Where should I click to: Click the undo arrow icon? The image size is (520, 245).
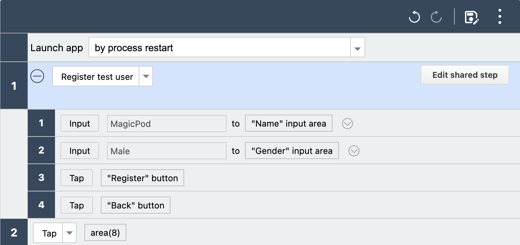(x=414, y=17)
